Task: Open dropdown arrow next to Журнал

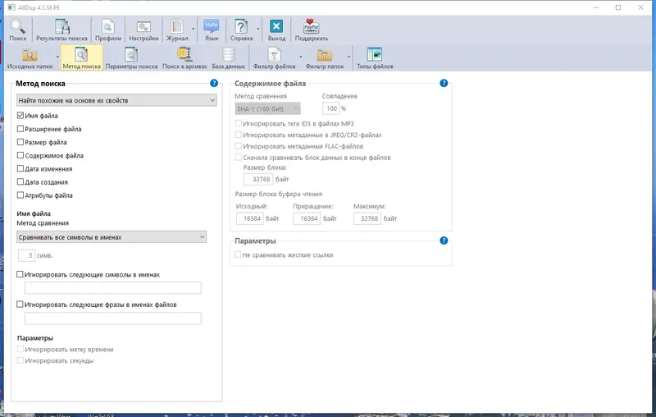Action: (194, 29)
